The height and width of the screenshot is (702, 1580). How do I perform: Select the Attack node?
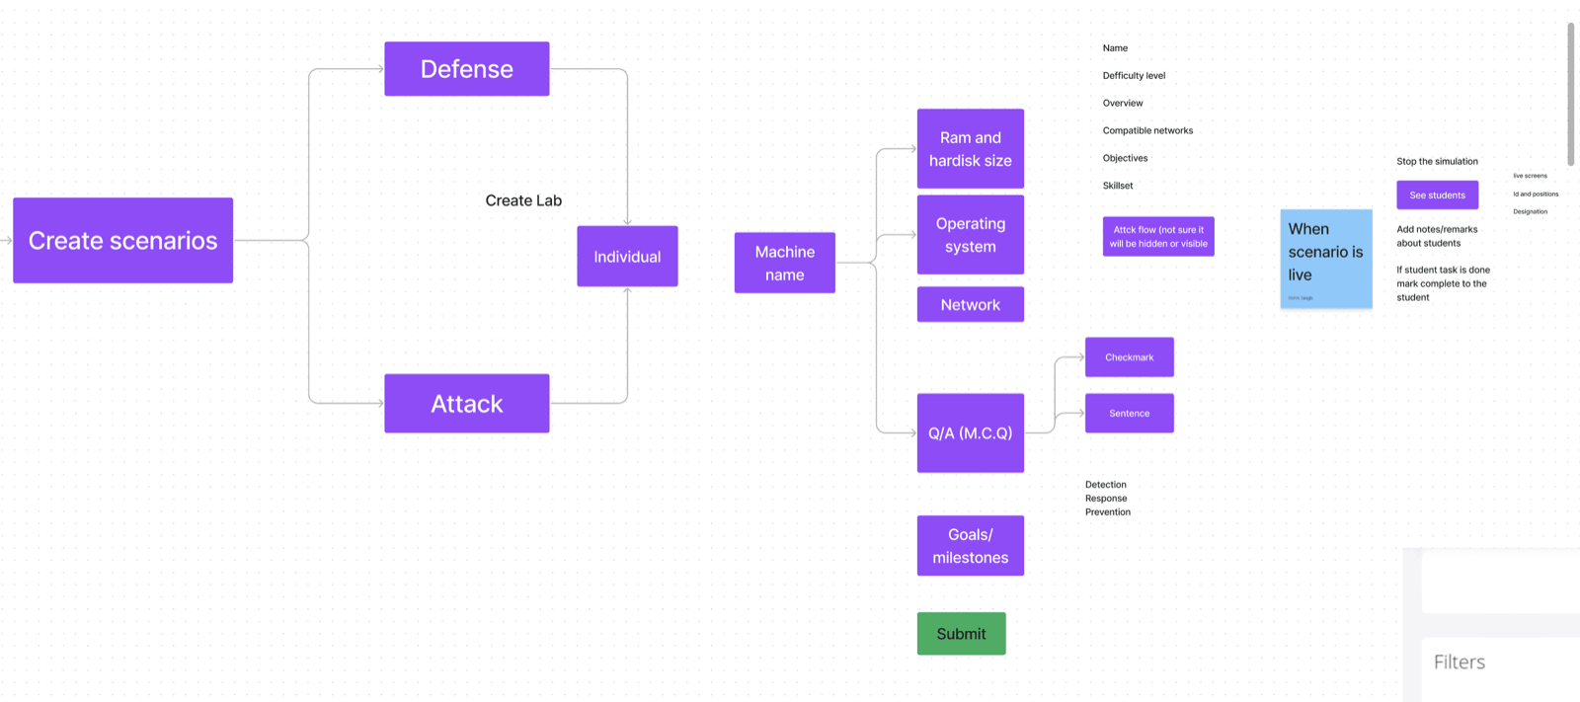click(x=466, y=403)
